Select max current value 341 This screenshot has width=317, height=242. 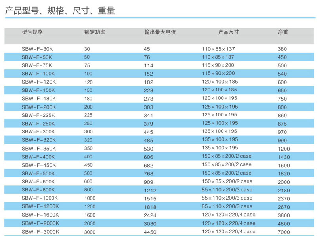pyautogui.click(x=148, y=115)
